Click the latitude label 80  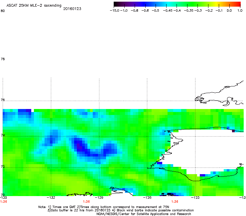pos(3,11)
